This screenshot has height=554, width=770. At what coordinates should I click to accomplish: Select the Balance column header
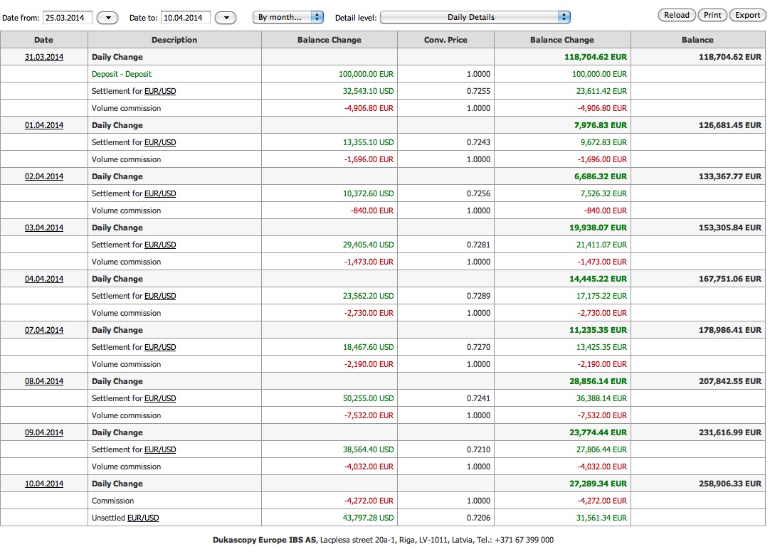[x=697, y=40]
